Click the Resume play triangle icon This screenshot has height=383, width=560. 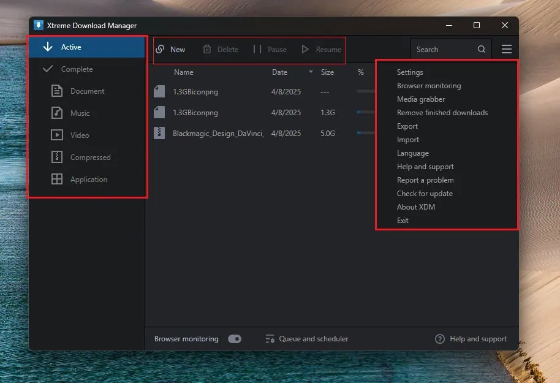[x=305, y=49]
